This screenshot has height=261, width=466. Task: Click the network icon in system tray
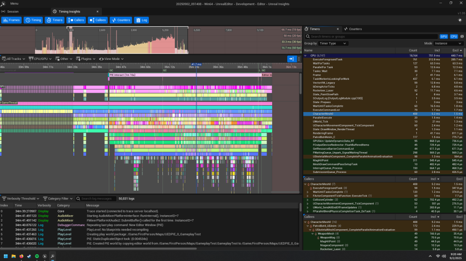(x=438, y=256)
